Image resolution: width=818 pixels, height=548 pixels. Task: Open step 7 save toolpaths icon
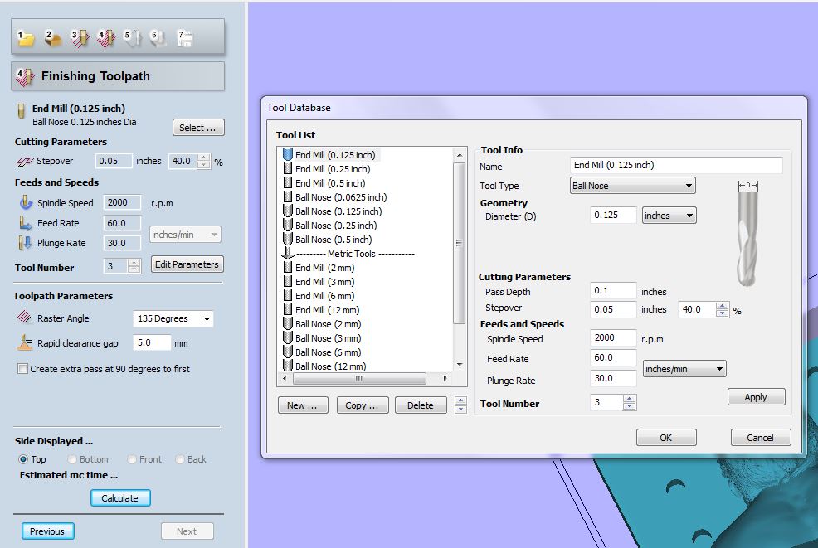185,37
